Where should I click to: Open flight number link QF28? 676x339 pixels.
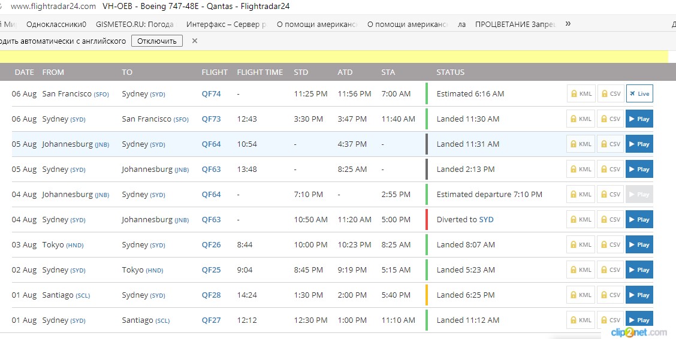(x=211, y=295)
